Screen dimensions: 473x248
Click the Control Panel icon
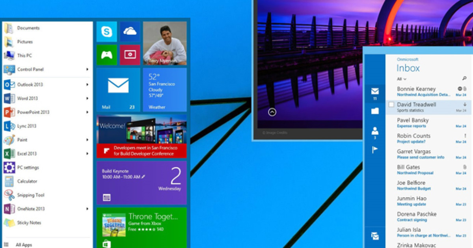[x=9, y=69]
